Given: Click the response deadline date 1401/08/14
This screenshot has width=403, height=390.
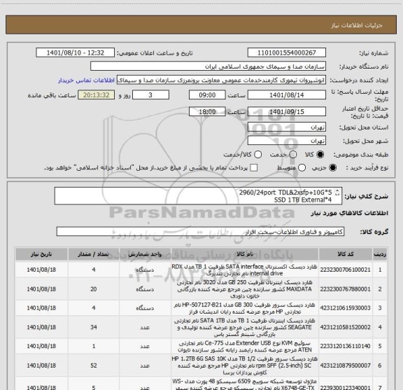Looking at the screenshot, I should pyautogui.click(x=287, y=95).
